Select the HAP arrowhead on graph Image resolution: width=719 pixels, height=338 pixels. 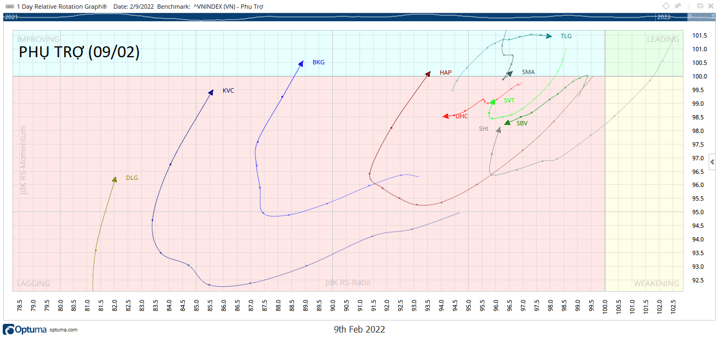pyautogui.click(x=428, y=74)
